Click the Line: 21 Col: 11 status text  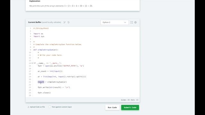click(129, 100)
